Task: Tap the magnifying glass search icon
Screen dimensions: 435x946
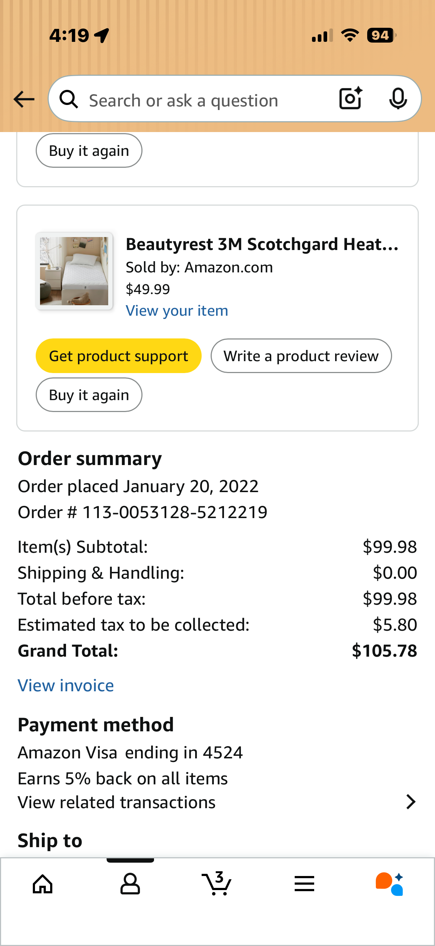Action: click(69, 99)
